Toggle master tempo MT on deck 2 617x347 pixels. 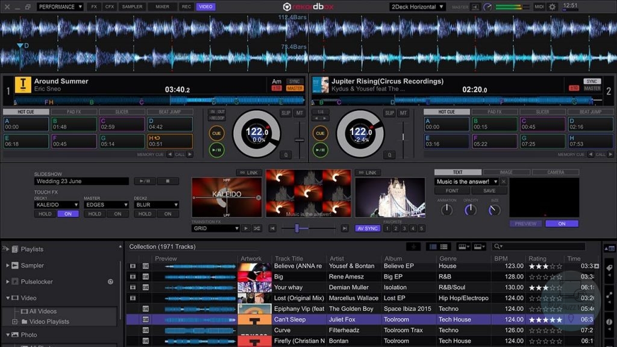[x=404, y=113]
